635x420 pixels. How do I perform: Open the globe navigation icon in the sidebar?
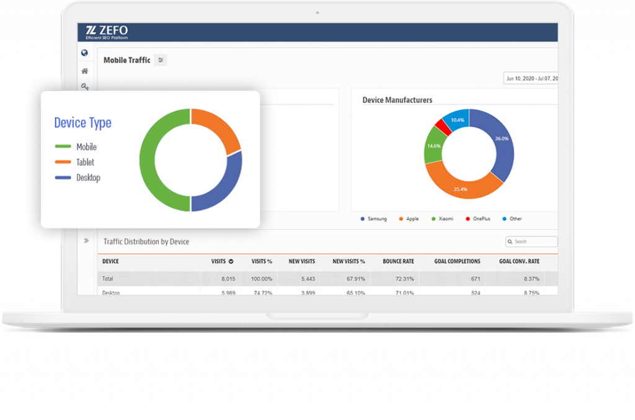84,52
